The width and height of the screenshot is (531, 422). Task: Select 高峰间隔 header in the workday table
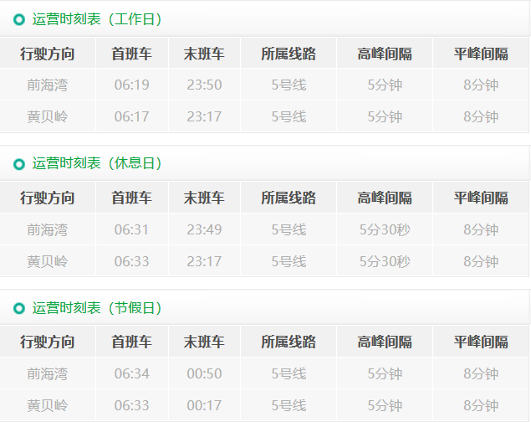pos(385,54)
